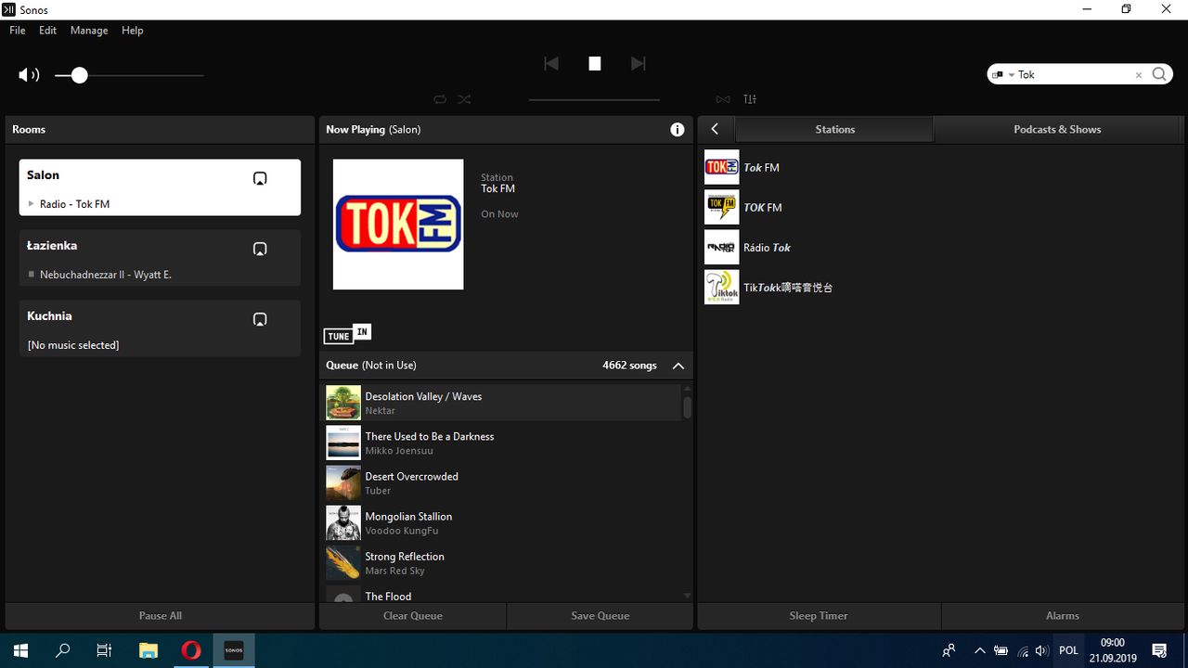Group the Łazienka room
The height and width of the screenshot is (668, 1188).
260,249
